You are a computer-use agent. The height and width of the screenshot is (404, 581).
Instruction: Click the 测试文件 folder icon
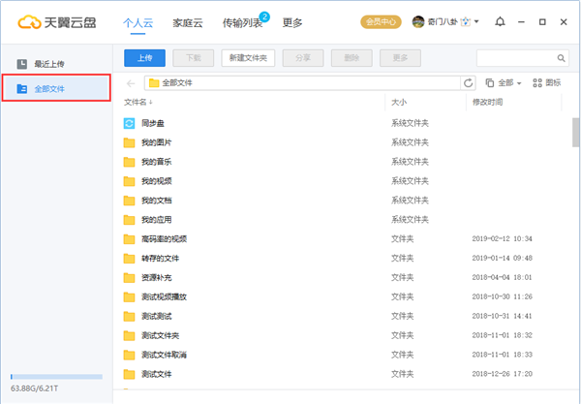pyautogui.click(x=129, y=374)
